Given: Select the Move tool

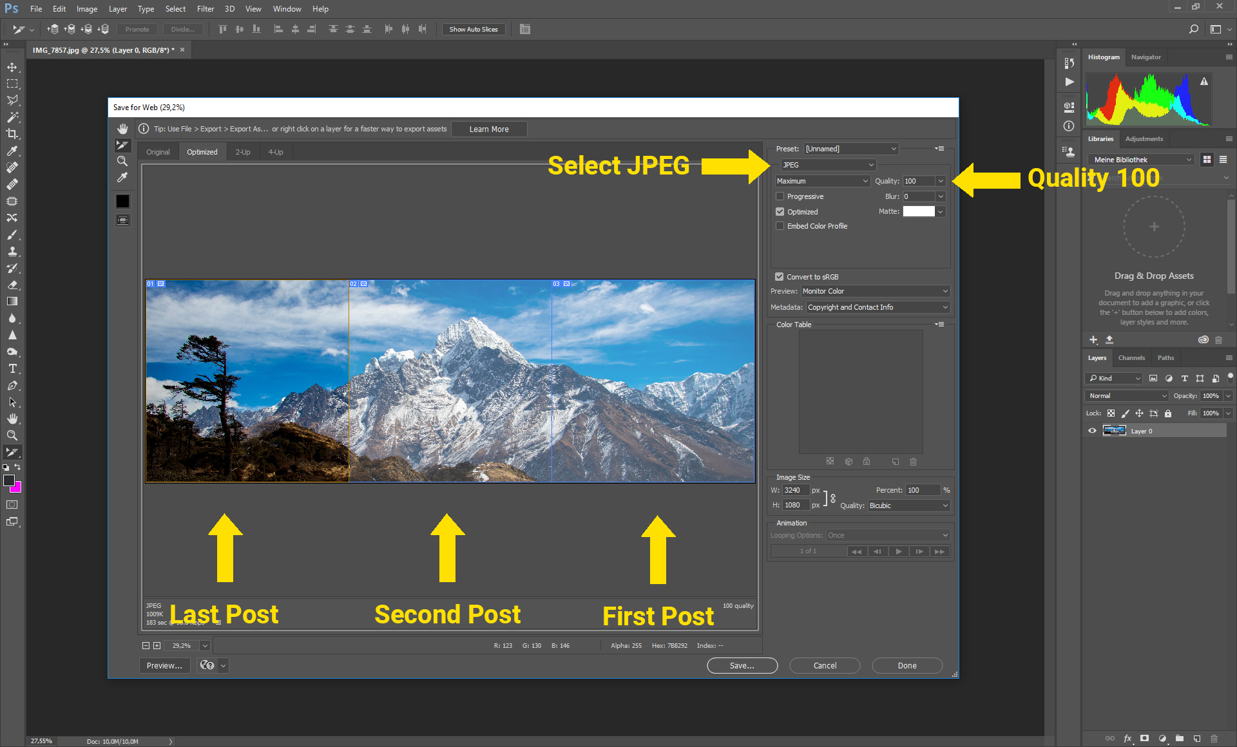Looking at the screenshot, I should pos(12,67).
